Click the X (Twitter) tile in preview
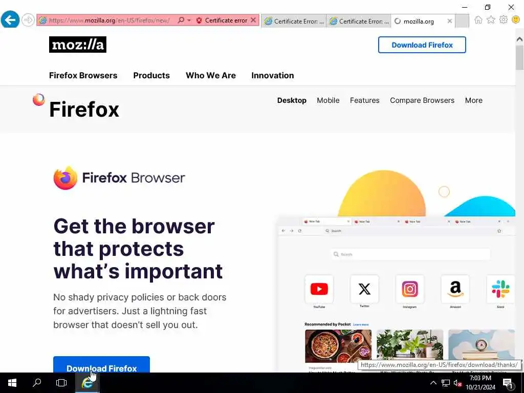 (x=364, y=289)
